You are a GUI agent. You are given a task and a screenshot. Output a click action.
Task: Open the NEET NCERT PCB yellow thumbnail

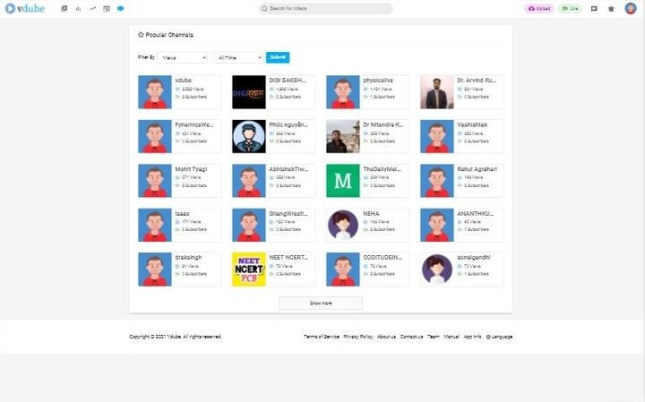coord(249,269)
